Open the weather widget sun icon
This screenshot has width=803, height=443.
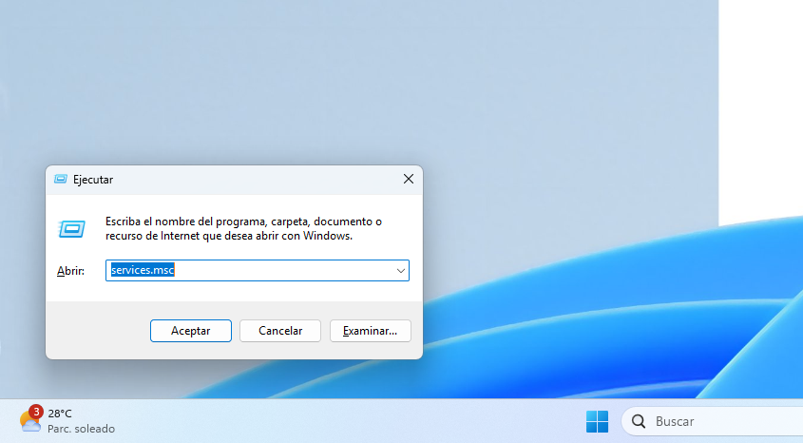(x=29, y=423)
